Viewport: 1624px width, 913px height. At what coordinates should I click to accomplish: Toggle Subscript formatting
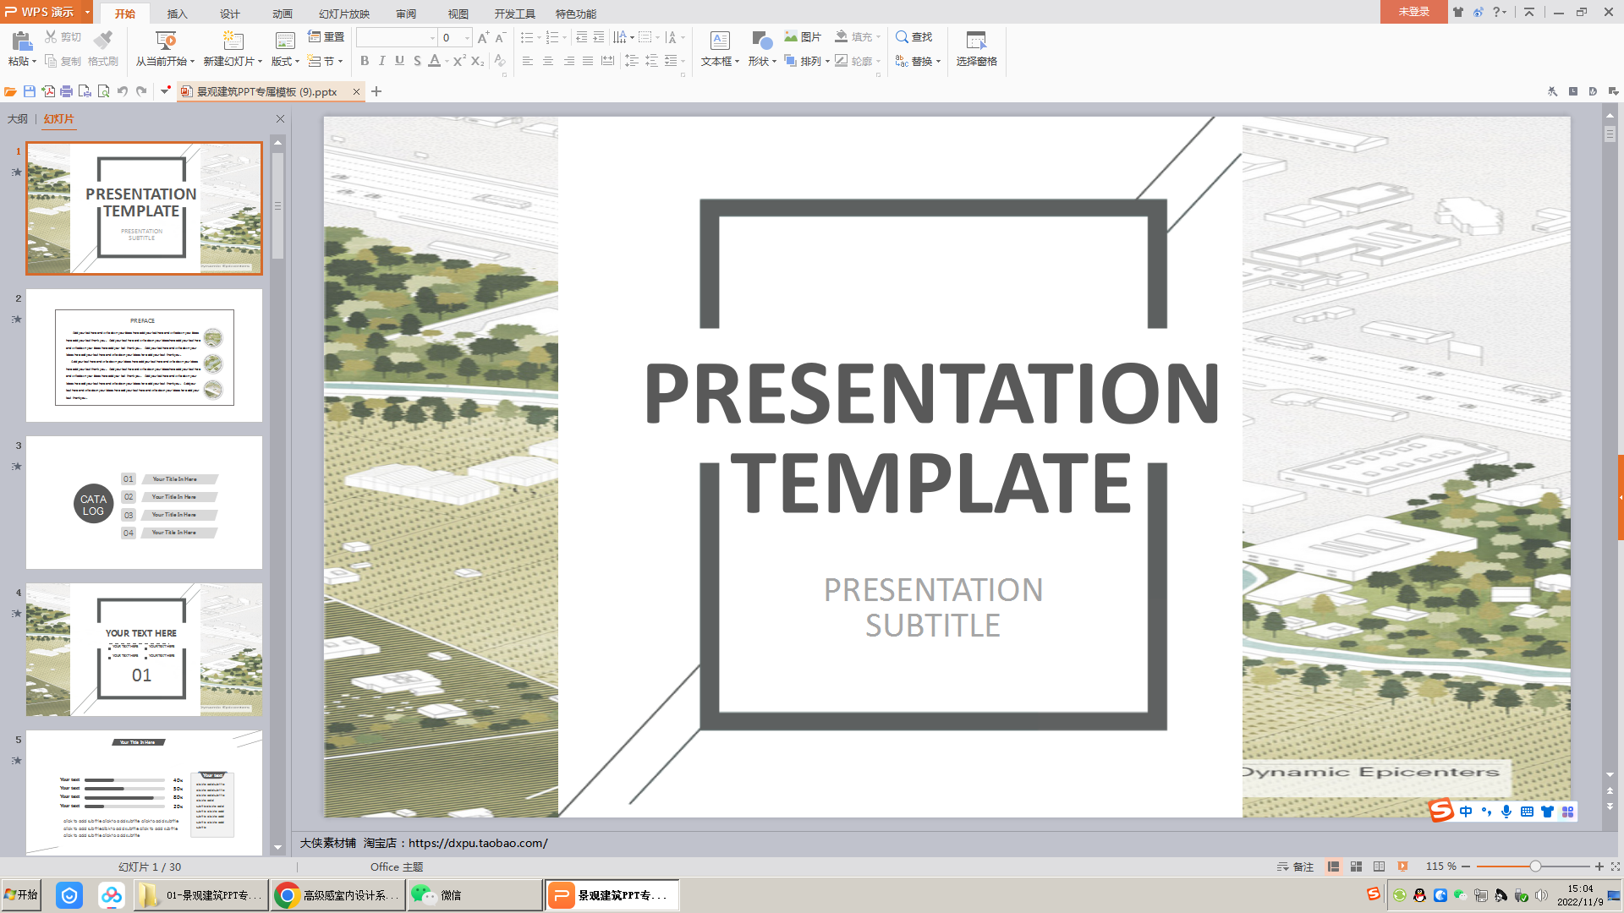477,61
